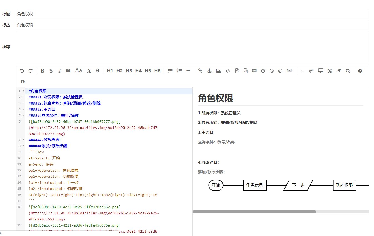Insert a preformatted text block

(237, 71)
